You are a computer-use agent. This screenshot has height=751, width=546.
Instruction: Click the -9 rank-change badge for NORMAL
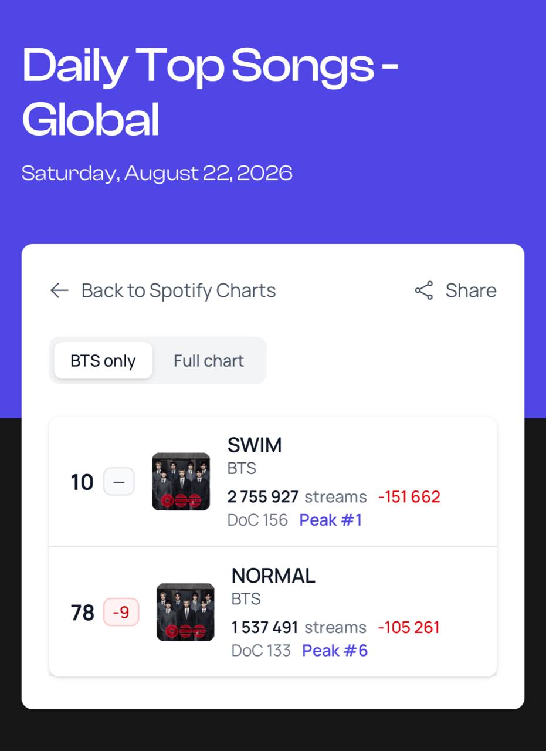121,612
